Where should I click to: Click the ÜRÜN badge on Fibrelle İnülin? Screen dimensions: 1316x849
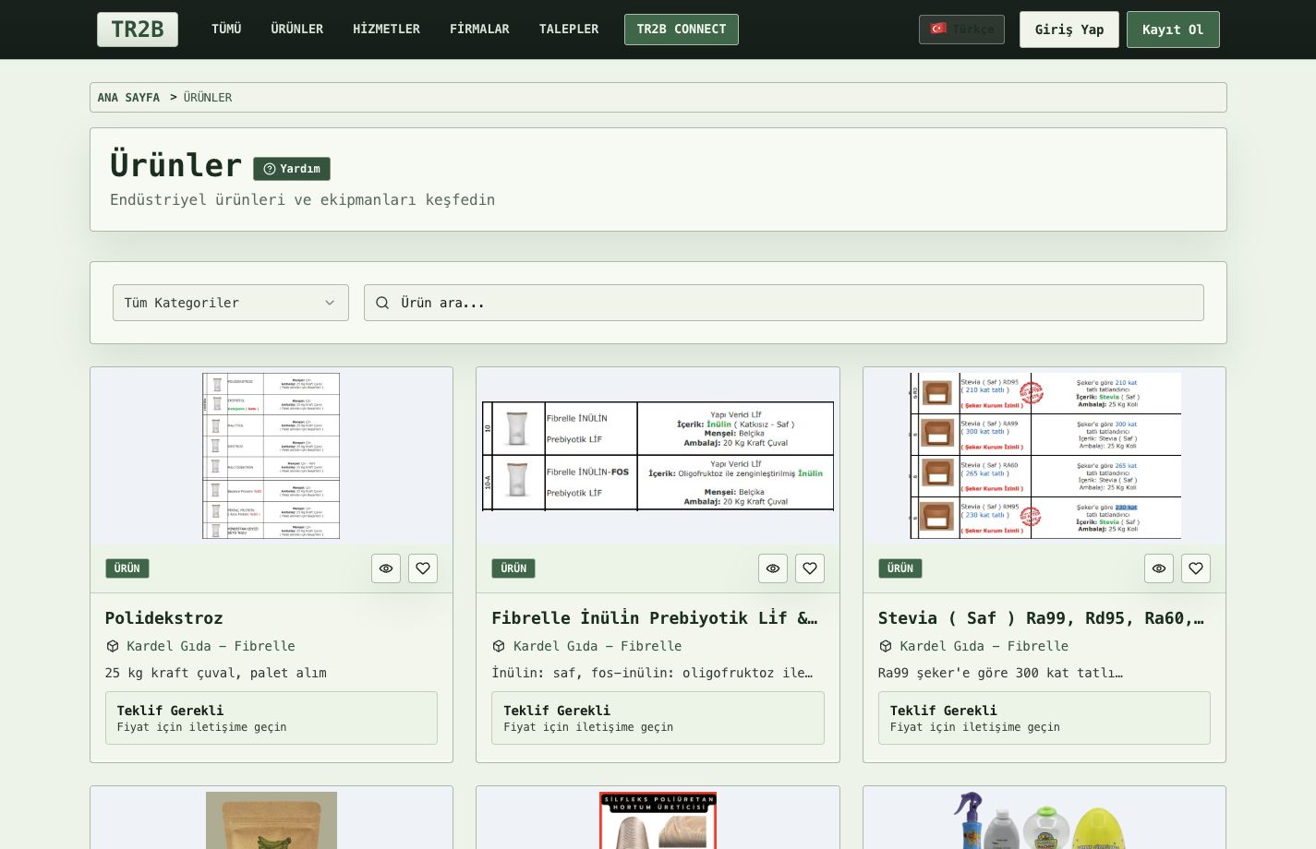point(513,568)
